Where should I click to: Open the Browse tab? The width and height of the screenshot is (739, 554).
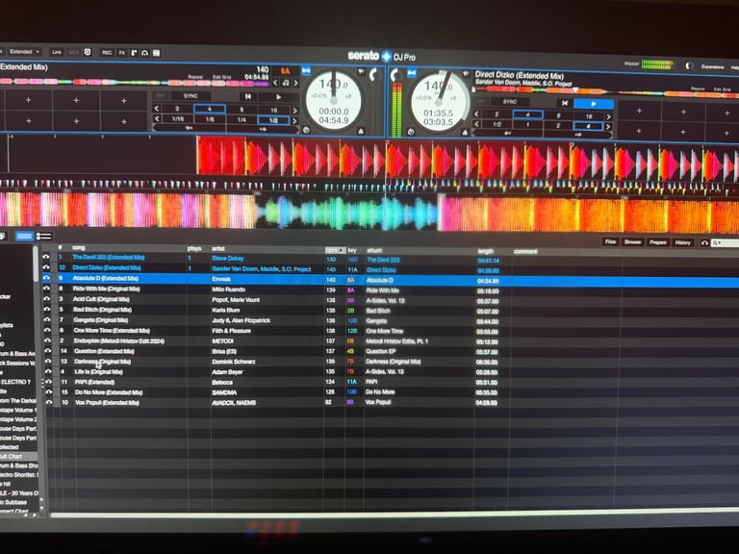pos(632,242)
